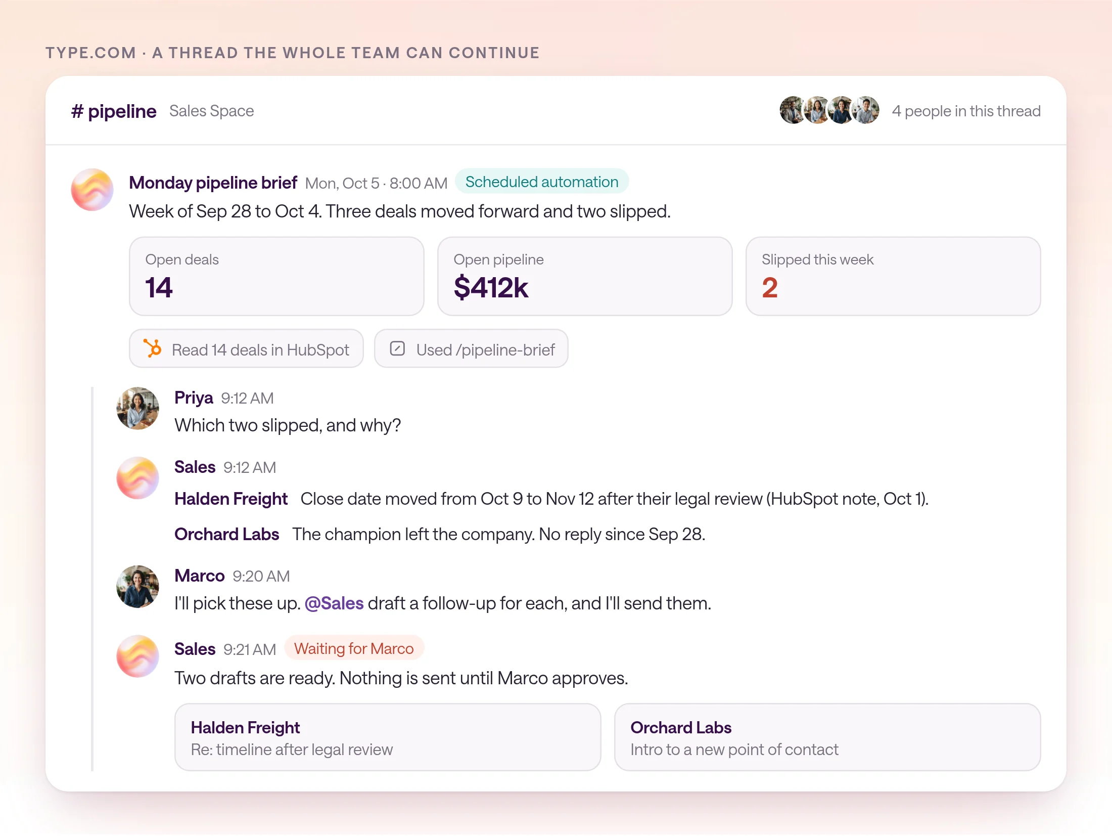Click the slash-command icon beside Used /pipeline-brief

point(397,348)
